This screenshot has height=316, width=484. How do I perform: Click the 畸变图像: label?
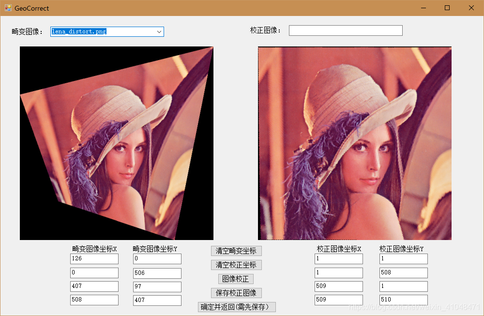point(27,31)
